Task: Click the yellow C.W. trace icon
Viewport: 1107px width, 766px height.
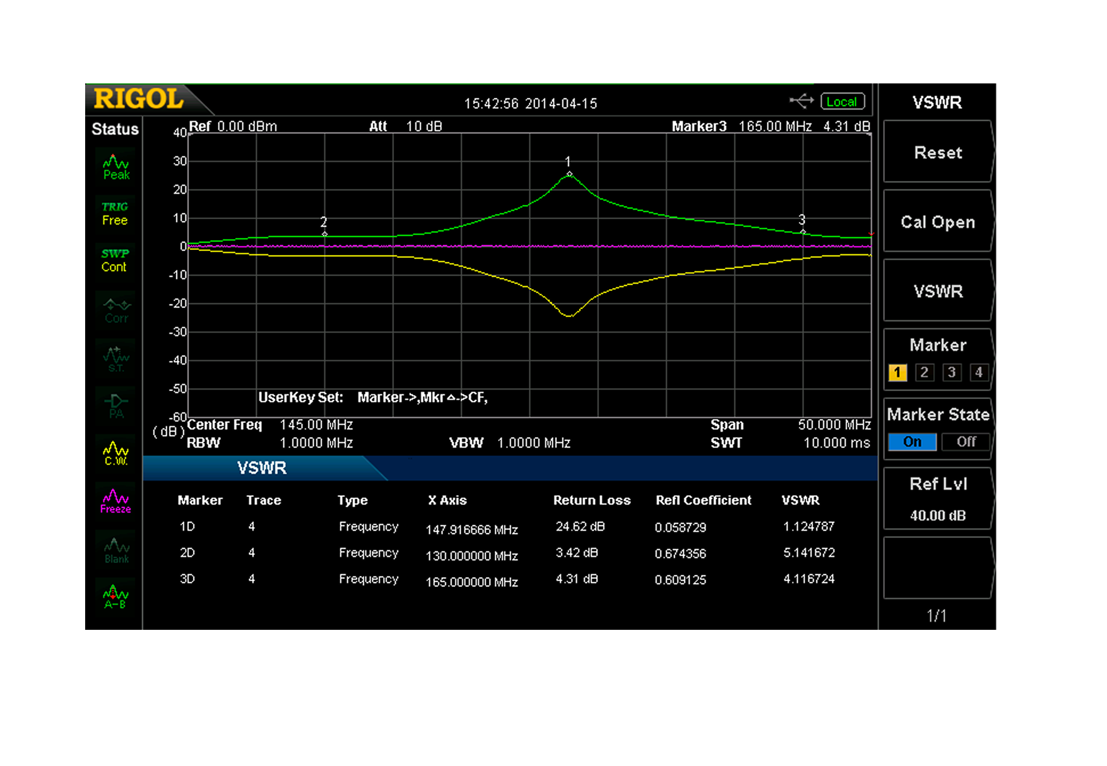Action: click(x=115, y=454)
